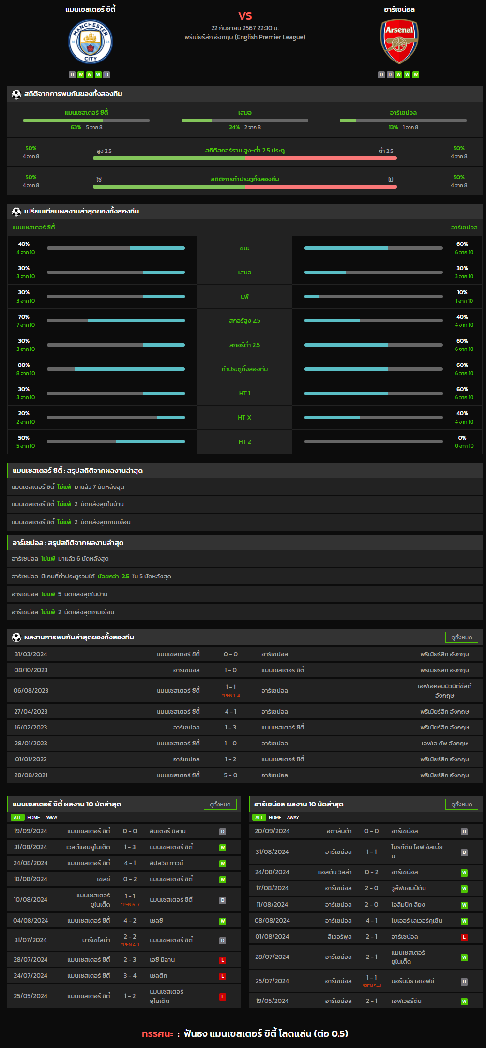This screenshot has width=486, height=1048.
Task: Click the D badge on Man City's 10/08/2024 row
Action: click(223, 900)
